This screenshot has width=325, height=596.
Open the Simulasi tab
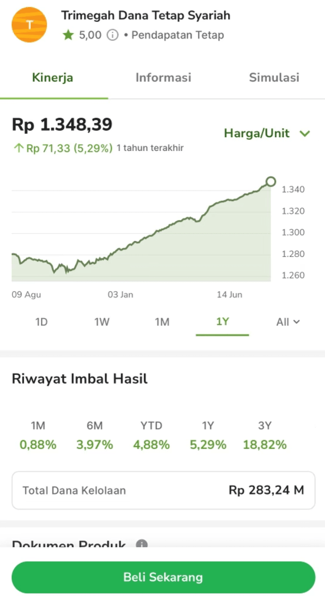pyautogui.click(x=274, y=77)
